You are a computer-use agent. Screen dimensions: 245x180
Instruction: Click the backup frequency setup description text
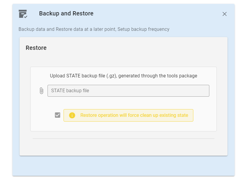tap(94, 29)
